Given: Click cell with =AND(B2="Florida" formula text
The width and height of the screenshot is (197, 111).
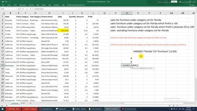Looking at the screenshot, I should tap(155, 51).
